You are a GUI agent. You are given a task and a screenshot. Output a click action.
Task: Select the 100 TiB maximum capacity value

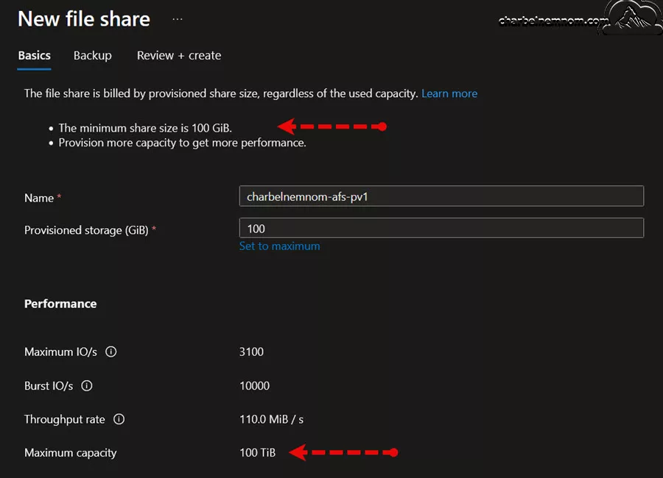click(258, 453)
